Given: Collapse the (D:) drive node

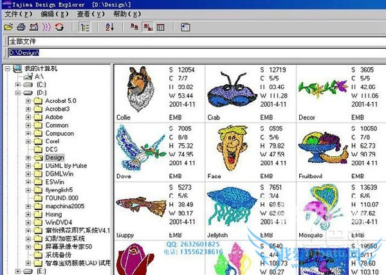Looking at the screenshot, I should [17, 93].
